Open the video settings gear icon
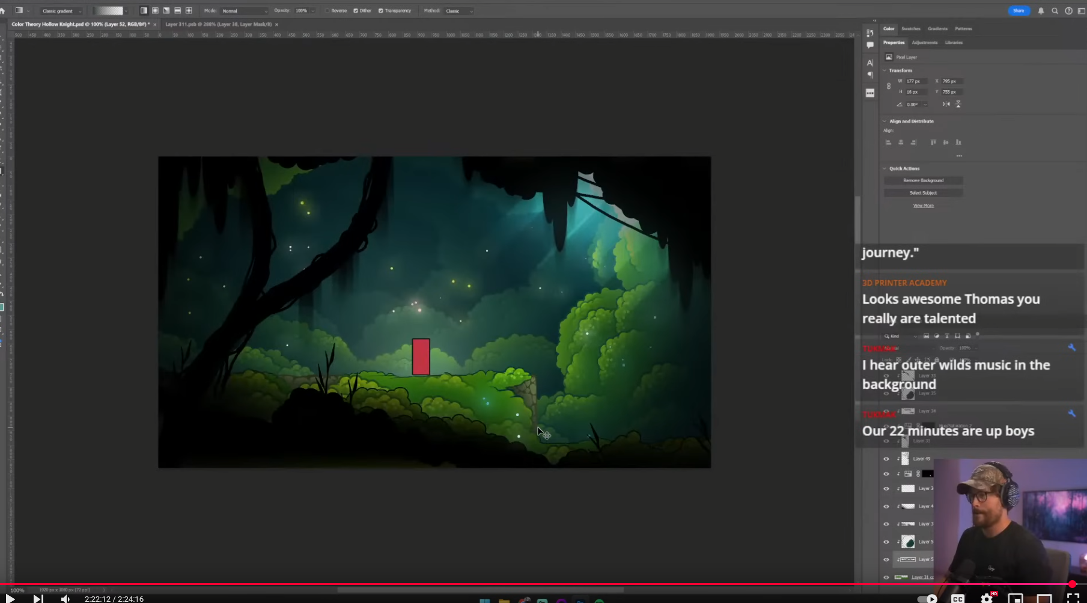The width and height of the screenshot is (1087, 603). click(x=986, y=598)
